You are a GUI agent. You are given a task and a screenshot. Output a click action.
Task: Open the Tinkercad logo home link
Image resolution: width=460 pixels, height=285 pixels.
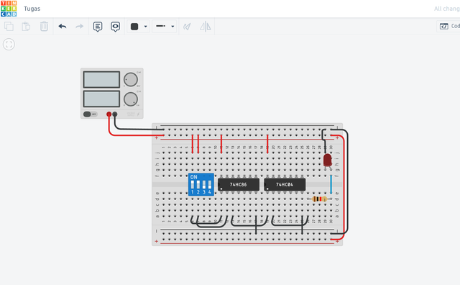[9, 9]
